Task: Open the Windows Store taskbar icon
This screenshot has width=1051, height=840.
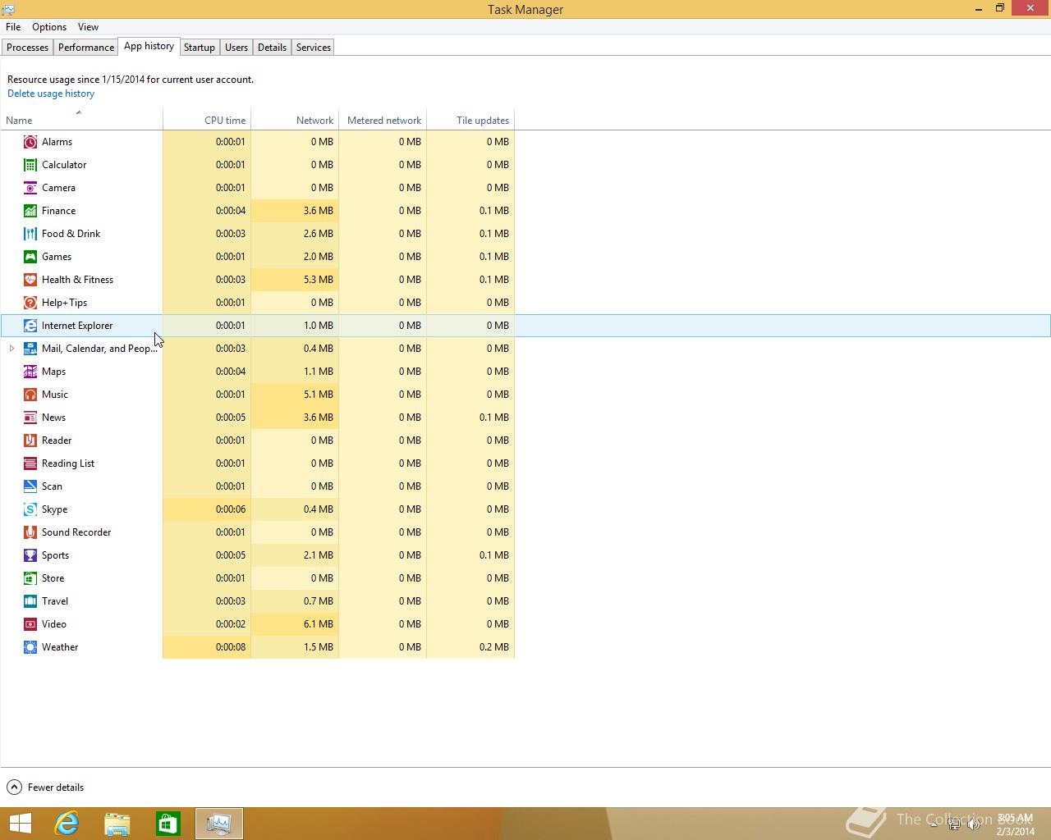Action: tap(168, 824)
